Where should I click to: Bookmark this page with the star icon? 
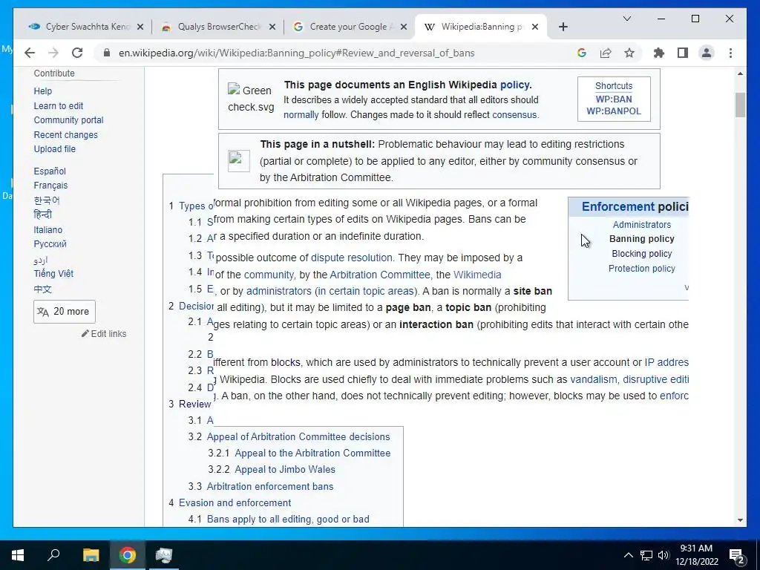(629, 53)
